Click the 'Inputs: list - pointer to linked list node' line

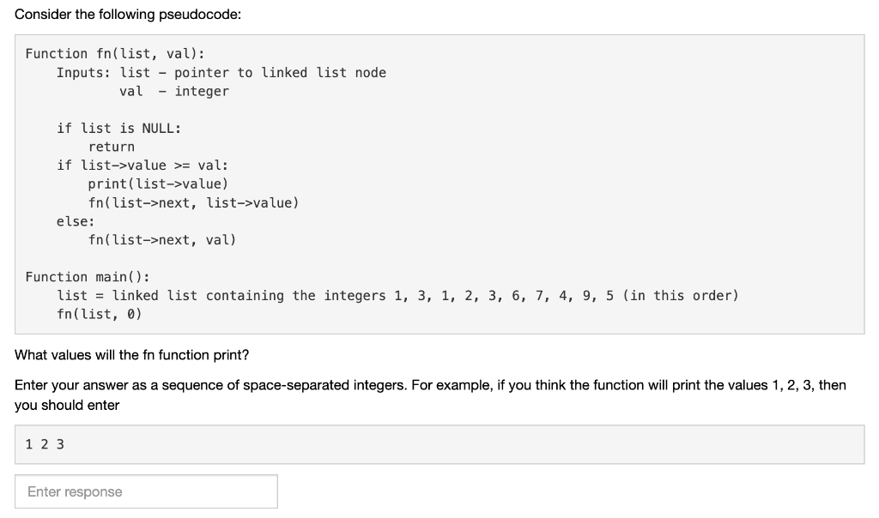click(x=221, y=73)
